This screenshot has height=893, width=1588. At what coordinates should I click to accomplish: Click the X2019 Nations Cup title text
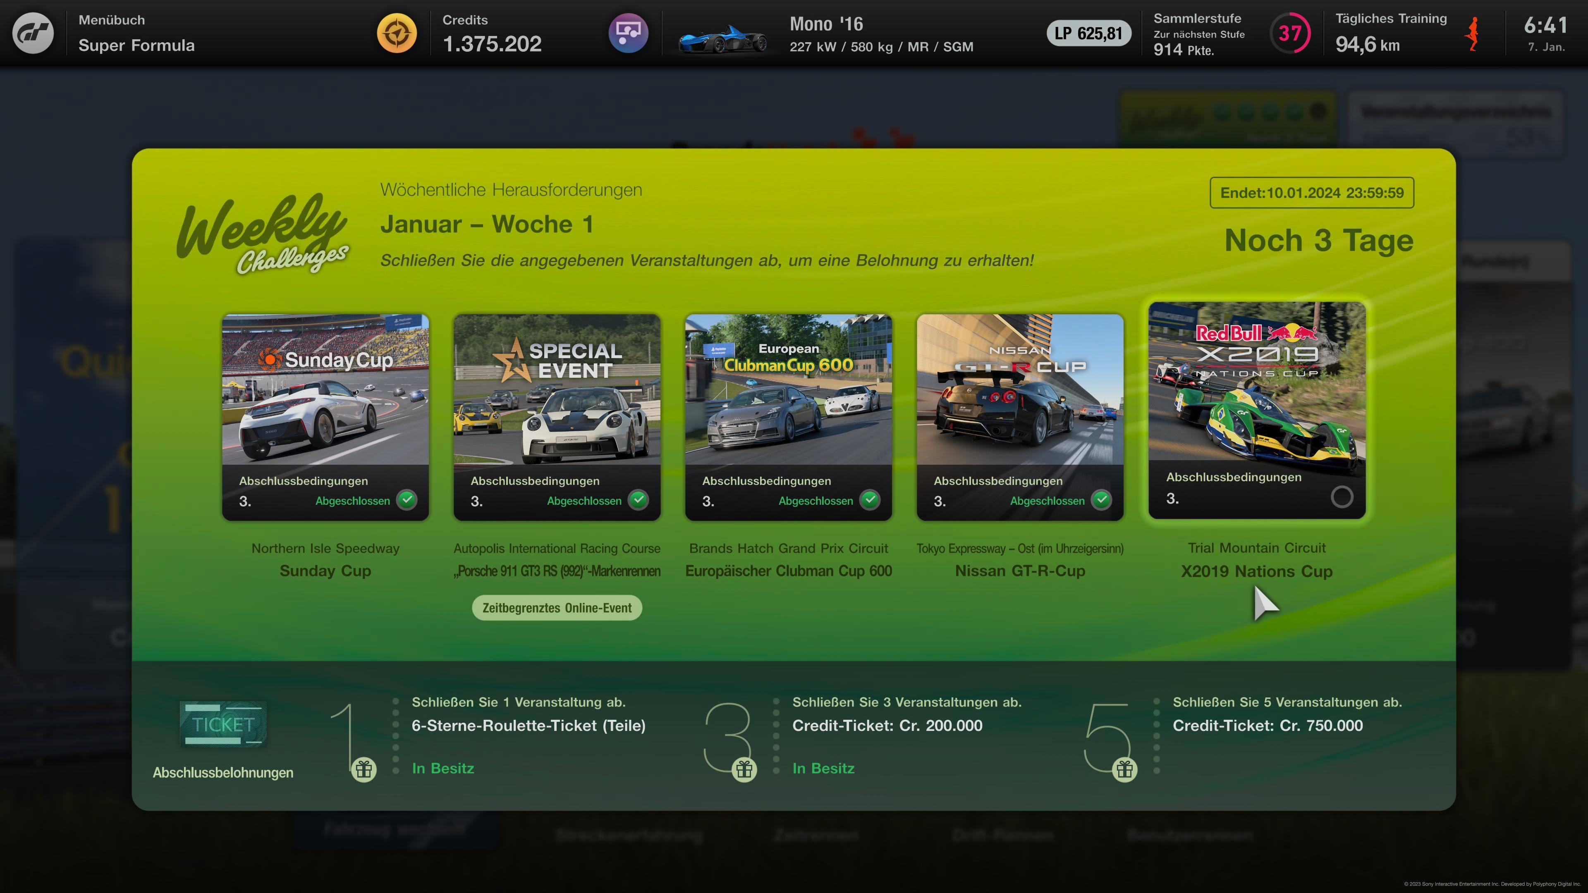pos(1257,571)
